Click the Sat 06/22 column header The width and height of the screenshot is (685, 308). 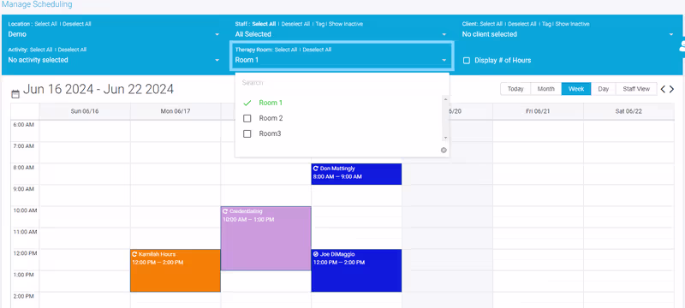tap(628, 111)
